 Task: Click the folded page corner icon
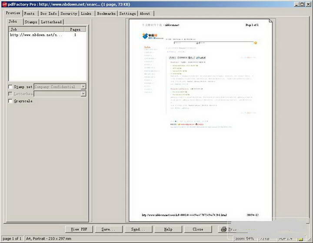coord(270,21)
